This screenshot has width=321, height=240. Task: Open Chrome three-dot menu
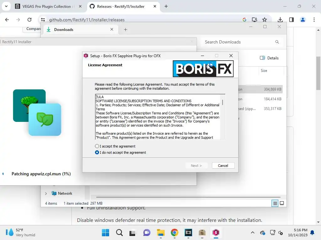pyautogui.click(x=314, y=20)
